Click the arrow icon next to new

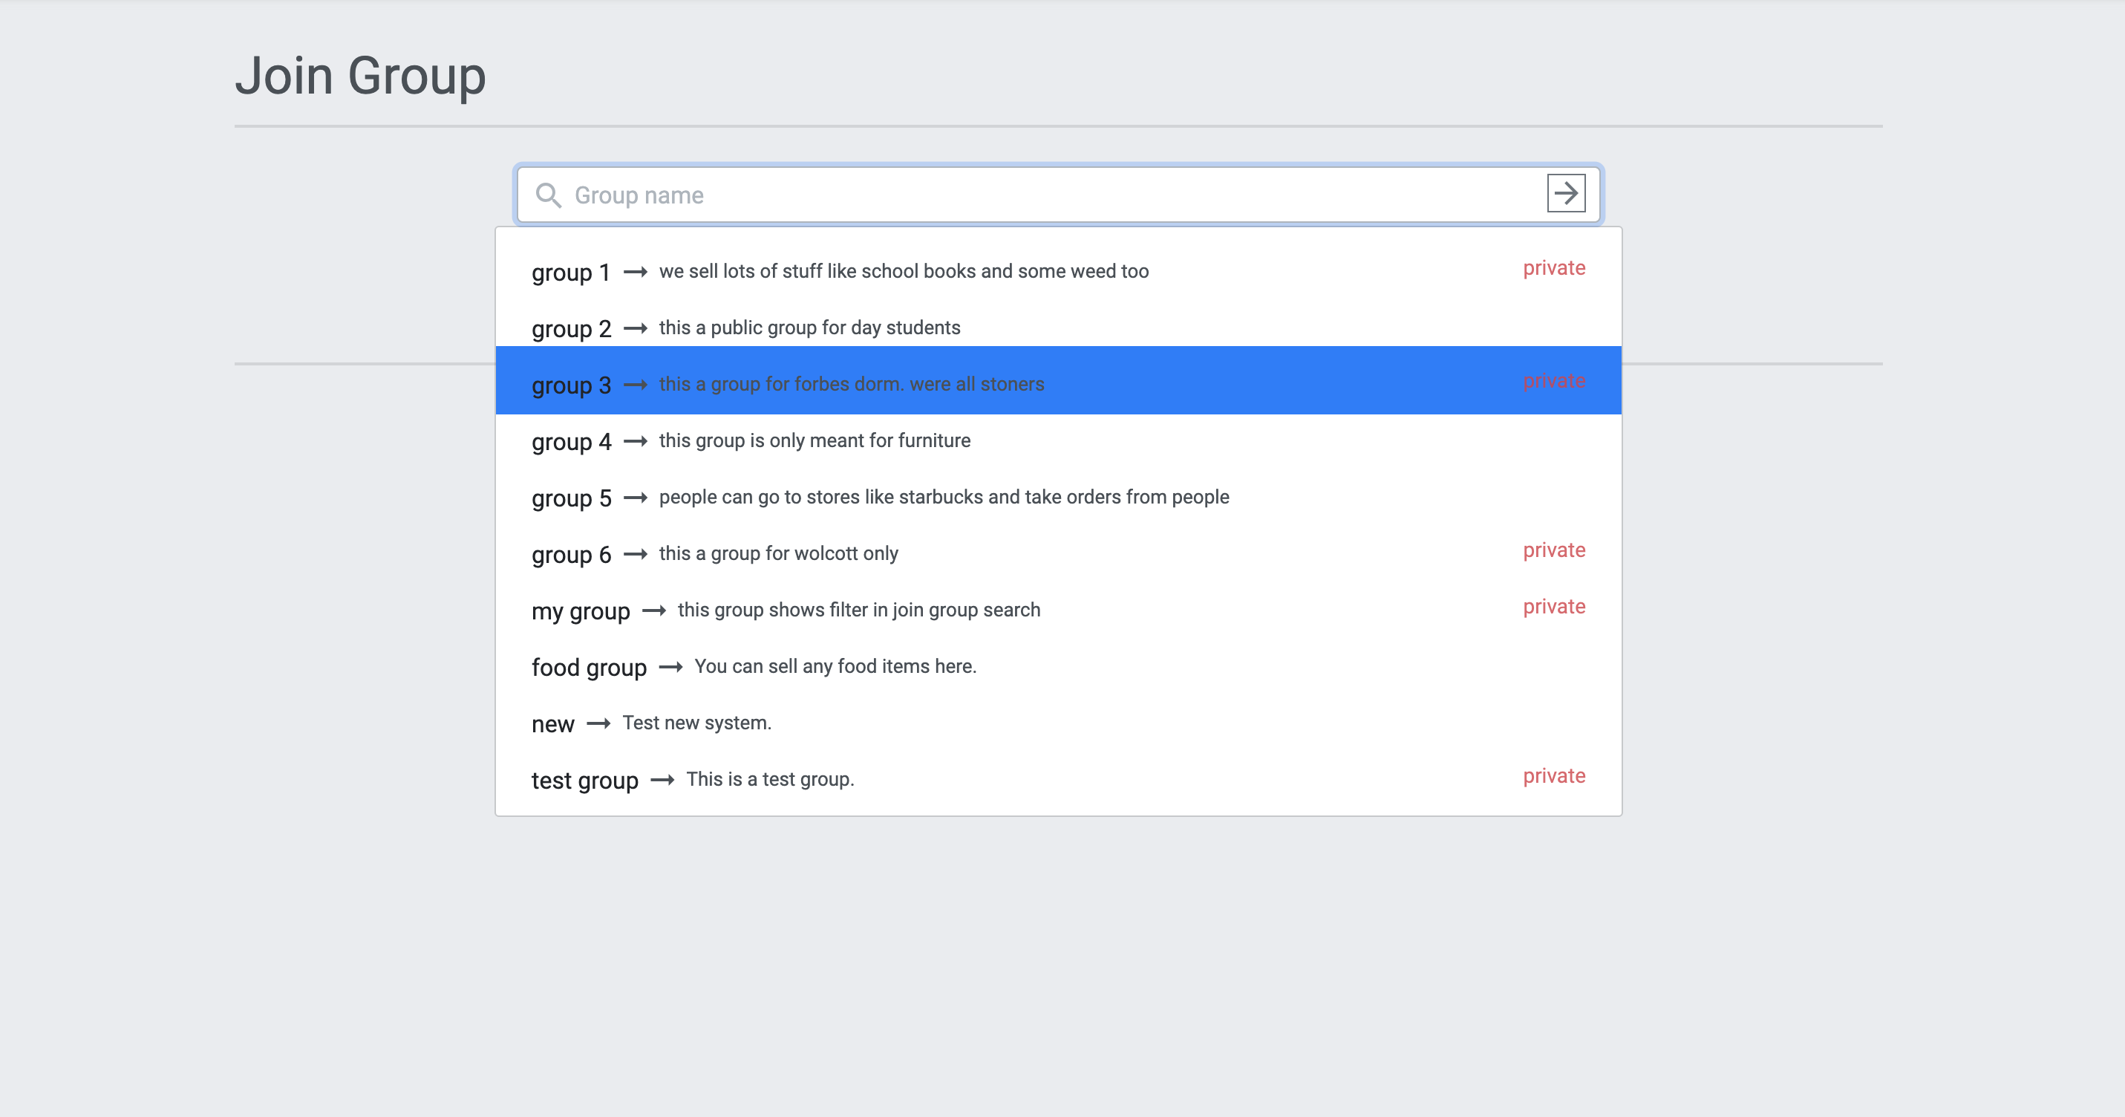click(598, 723)
